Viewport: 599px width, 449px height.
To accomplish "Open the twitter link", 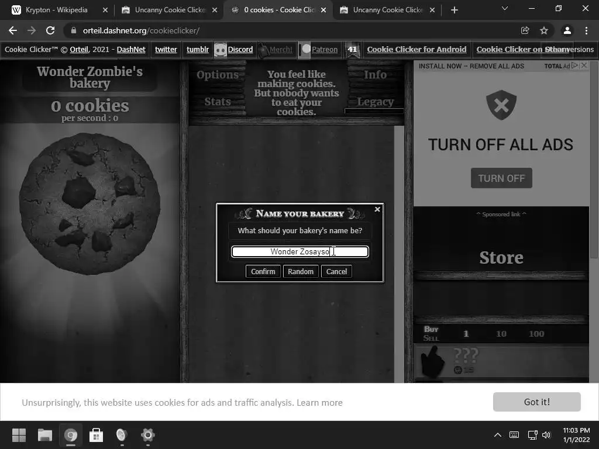I will coord(166,50).
